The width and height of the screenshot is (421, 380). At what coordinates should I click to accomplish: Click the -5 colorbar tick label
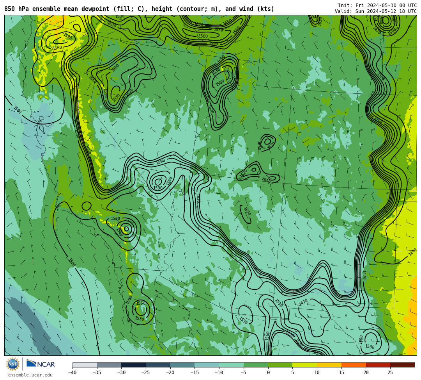click(x=244, y=373)
